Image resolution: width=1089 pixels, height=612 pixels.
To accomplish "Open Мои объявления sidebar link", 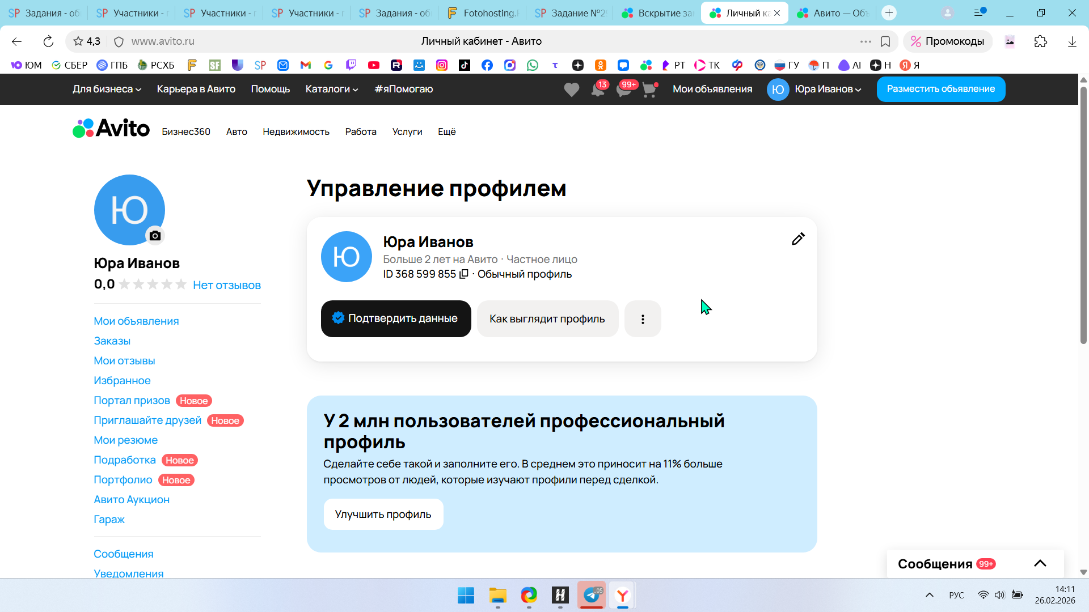I will click(x=136, y=321).
